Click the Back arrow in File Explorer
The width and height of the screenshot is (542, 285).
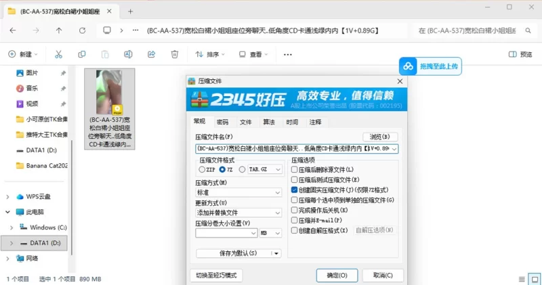[13, 30]
